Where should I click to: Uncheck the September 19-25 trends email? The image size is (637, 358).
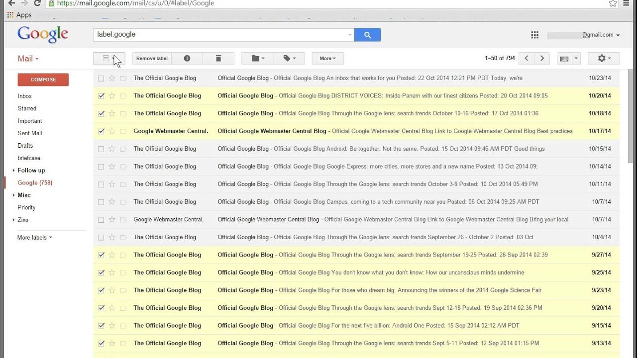pos(101,255)
